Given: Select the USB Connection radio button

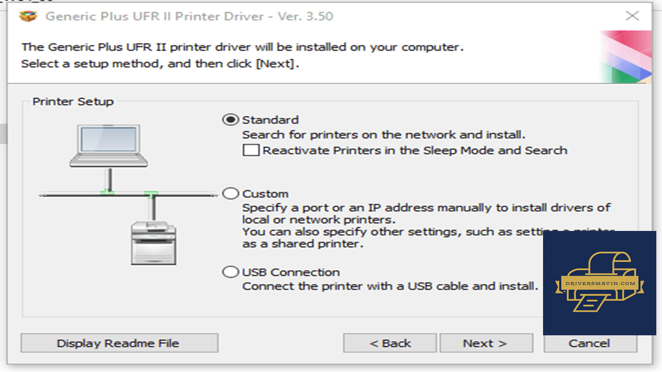Looking at the screenshot, I should (230, 272).
